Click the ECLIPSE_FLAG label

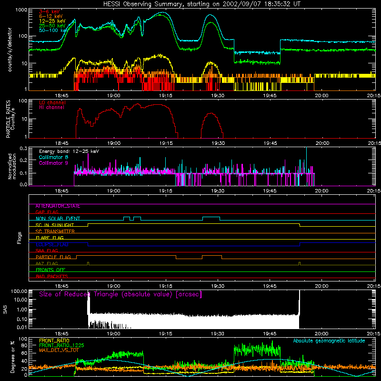click(x=52, y=244)
